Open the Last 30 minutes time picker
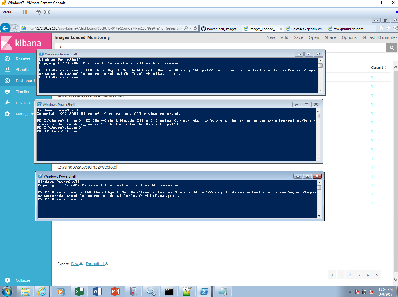 coord(380,37)
